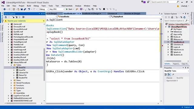Expand the IssueTbl table

click(14, 70)
